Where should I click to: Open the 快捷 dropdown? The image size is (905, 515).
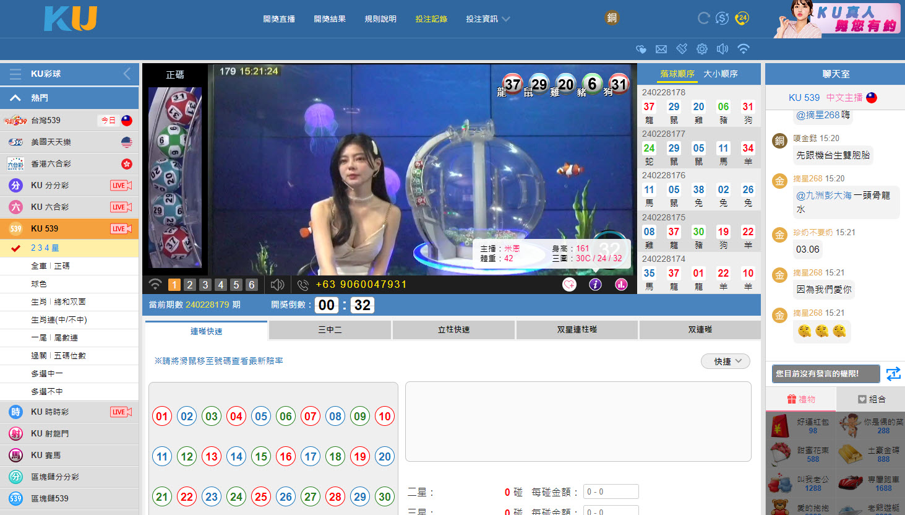(x=726, y=361)
